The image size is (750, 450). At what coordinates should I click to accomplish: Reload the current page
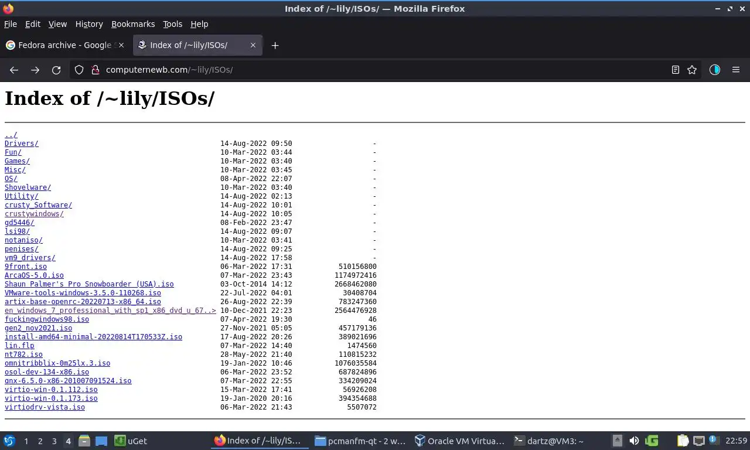point(56,70)
